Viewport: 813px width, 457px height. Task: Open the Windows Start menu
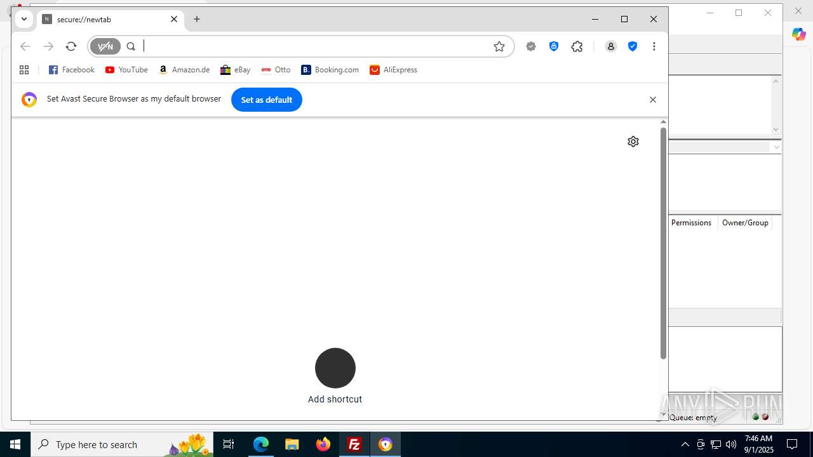[x=15, y=444]
